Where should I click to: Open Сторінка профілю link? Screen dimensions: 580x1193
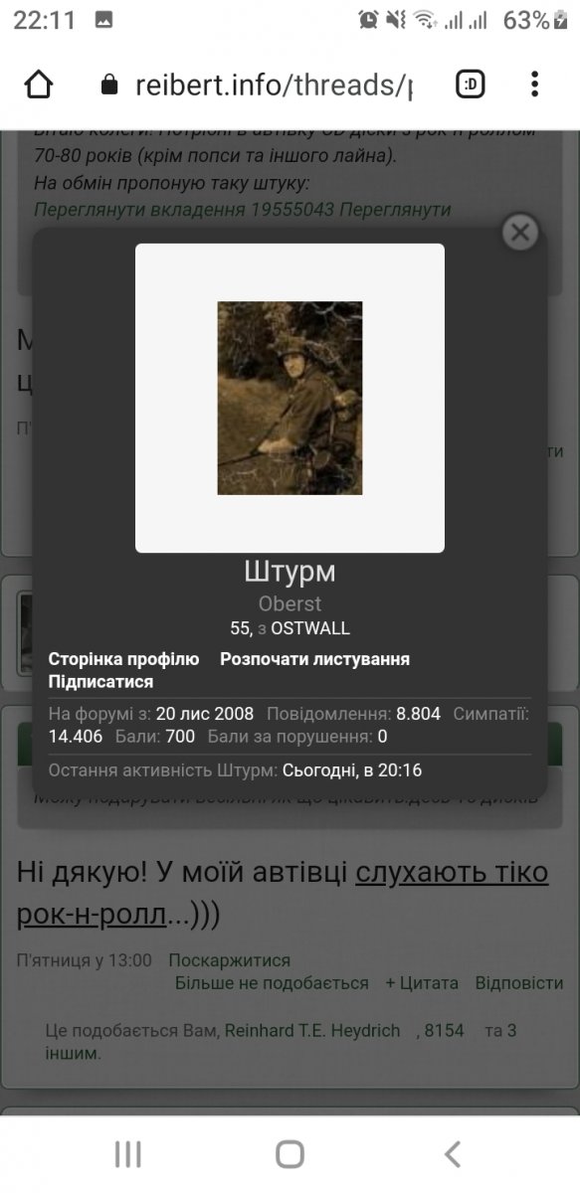pyautogui.click(x=123, y=659)
